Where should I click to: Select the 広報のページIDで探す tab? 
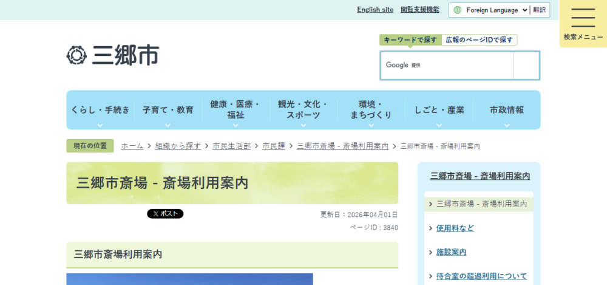pyautogui.click(x=480, y=40)
